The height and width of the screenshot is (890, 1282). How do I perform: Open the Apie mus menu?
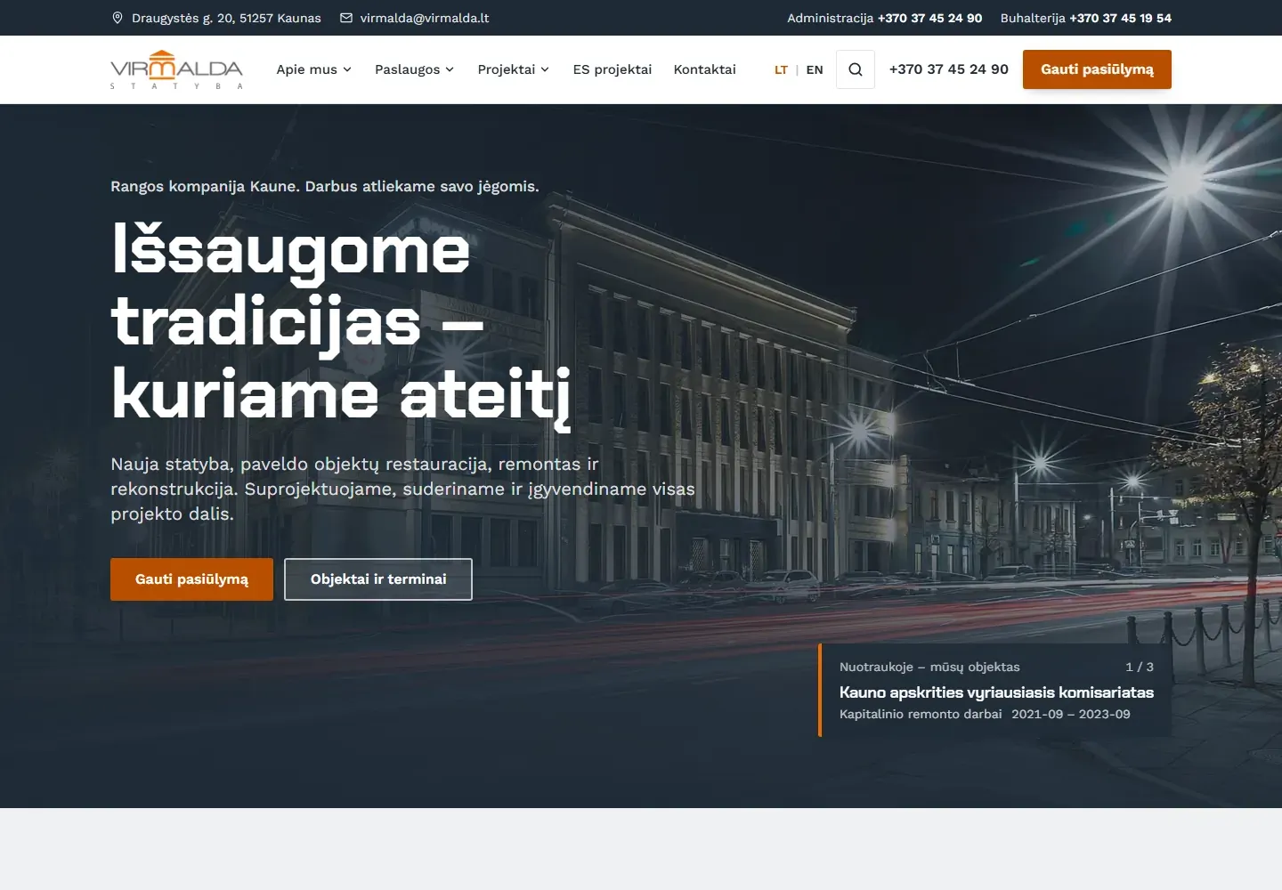click(x=314, y=69)
